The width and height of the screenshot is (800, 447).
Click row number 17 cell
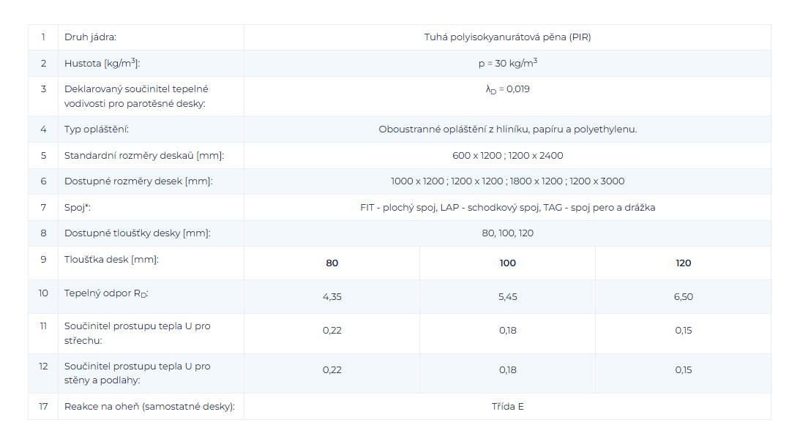click(x=43, y=407)
